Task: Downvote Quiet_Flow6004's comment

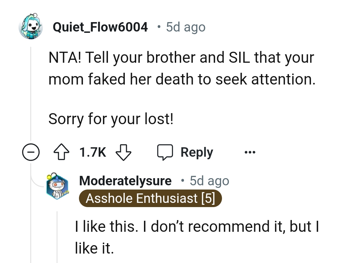Action: click(123, 152)
